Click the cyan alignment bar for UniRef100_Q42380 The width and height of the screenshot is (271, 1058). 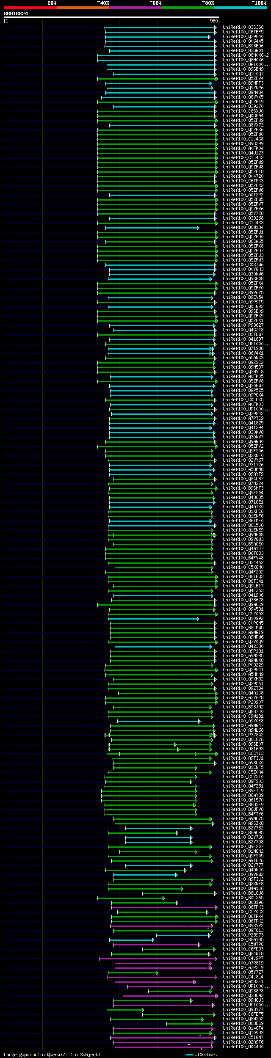[163, 647]
